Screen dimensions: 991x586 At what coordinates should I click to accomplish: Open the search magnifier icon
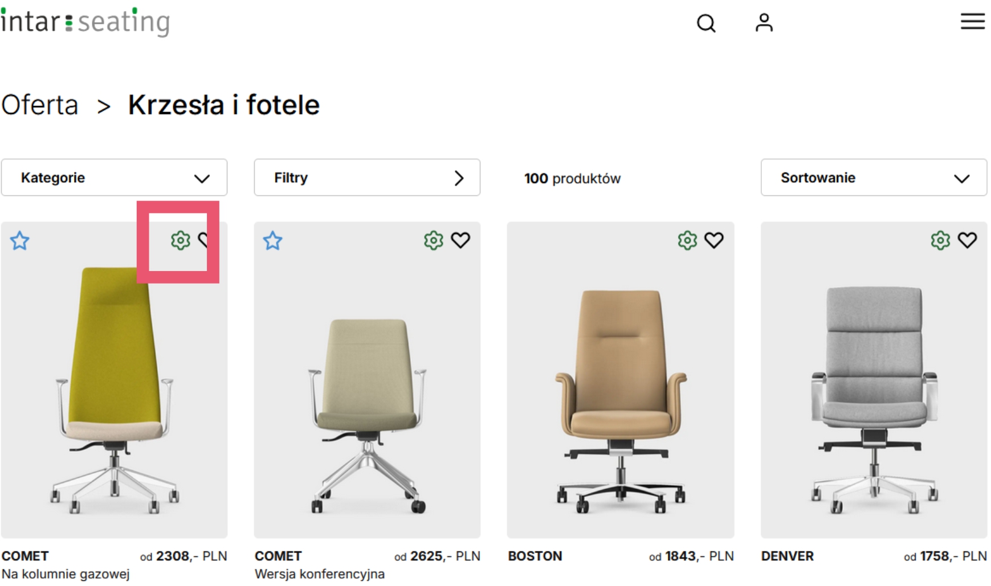point(705,23)
